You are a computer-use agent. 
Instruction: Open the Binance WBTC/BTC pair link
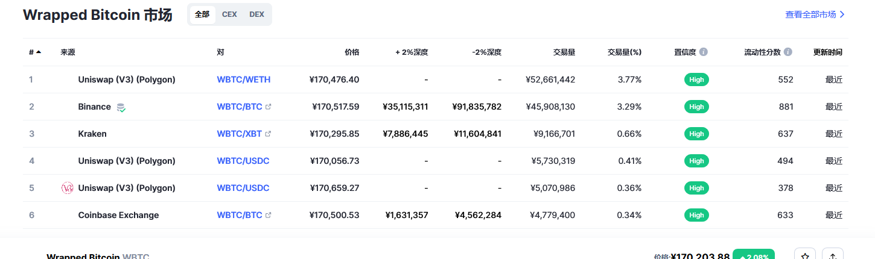240,107
